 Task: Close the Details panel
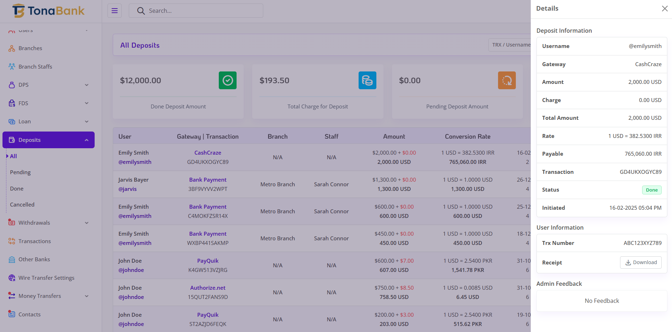[664, 9]
